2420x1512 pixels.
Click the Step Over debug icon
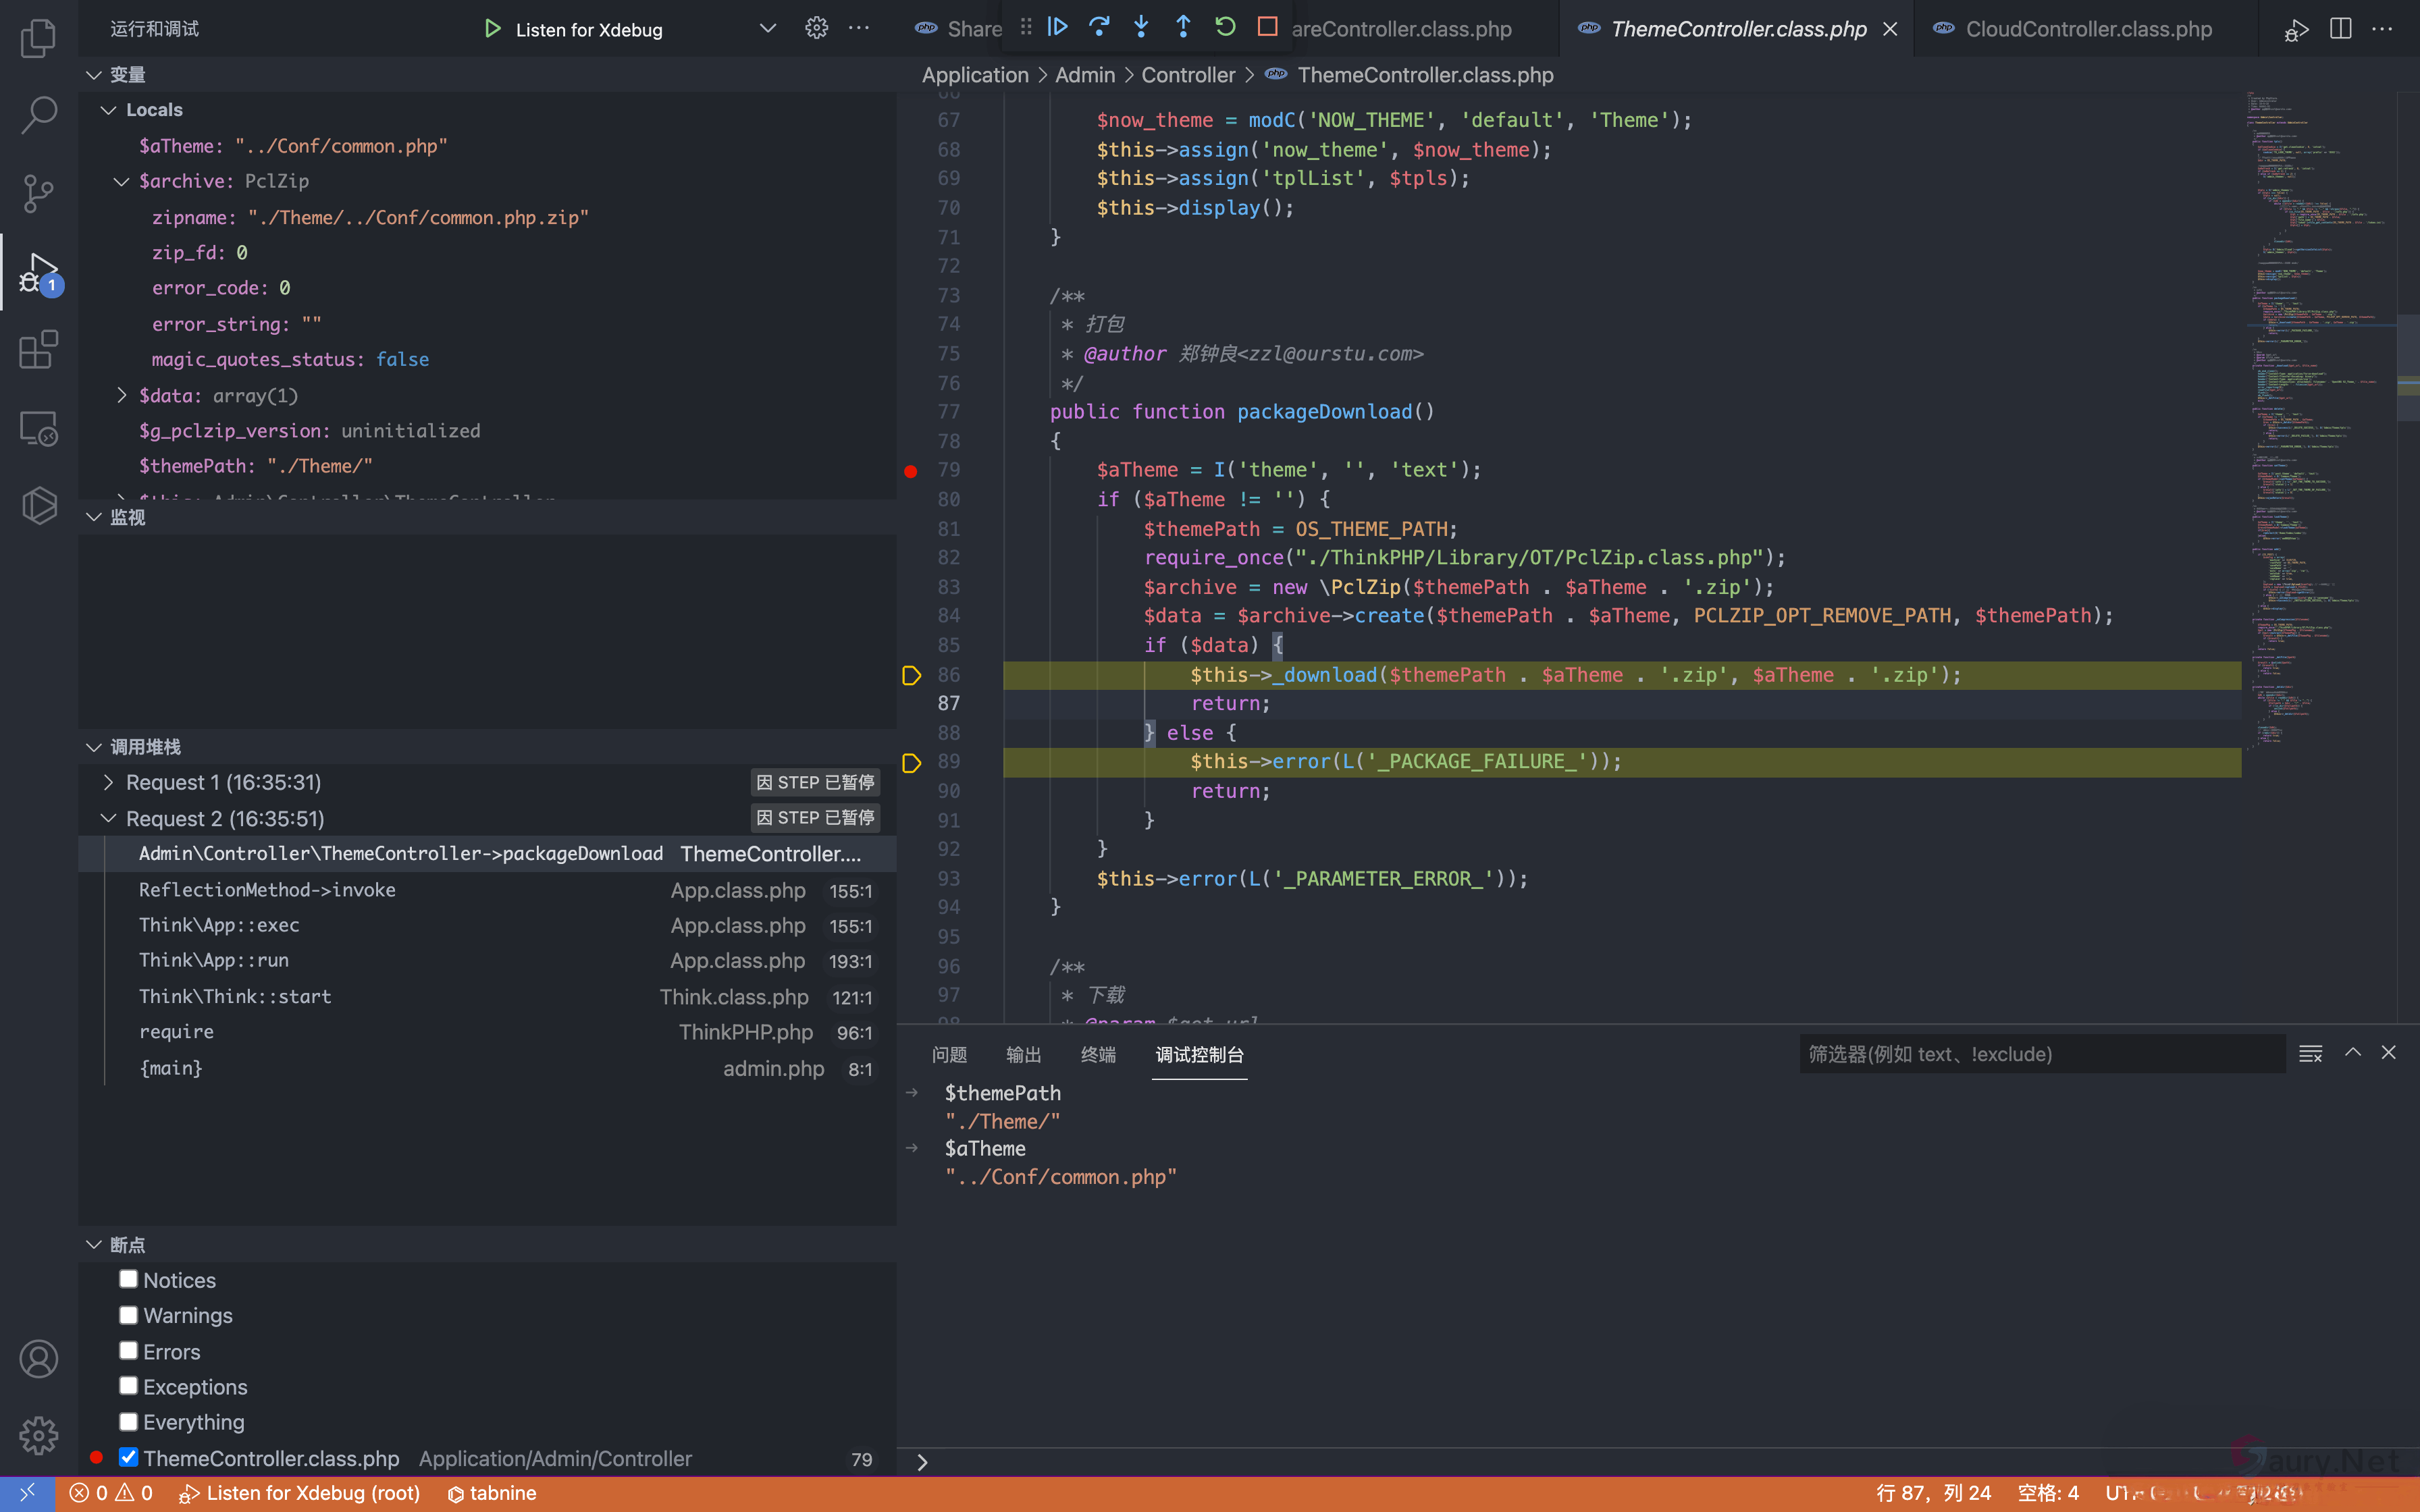pyautogui.click(x=1099, y=27)
